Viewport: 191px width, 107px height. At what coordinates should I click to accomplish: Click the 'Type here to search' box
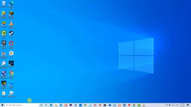(x=22, y=105)
